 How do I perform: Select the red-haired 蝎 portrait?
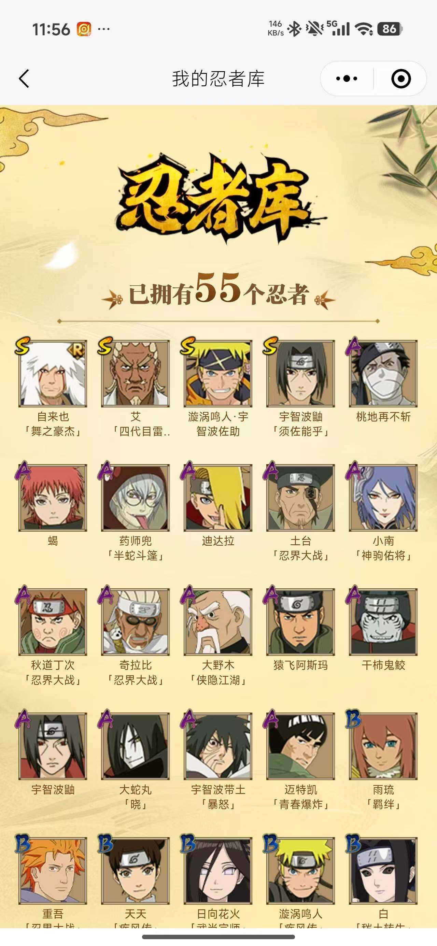pyautogui.click(x=53, y=498)
